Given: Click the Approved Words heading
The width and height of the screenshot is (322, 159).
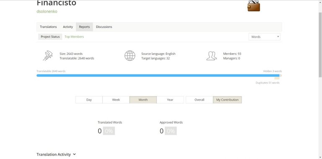Looking at the screenshot, I should pyautogui.click(x=171, y=122).
